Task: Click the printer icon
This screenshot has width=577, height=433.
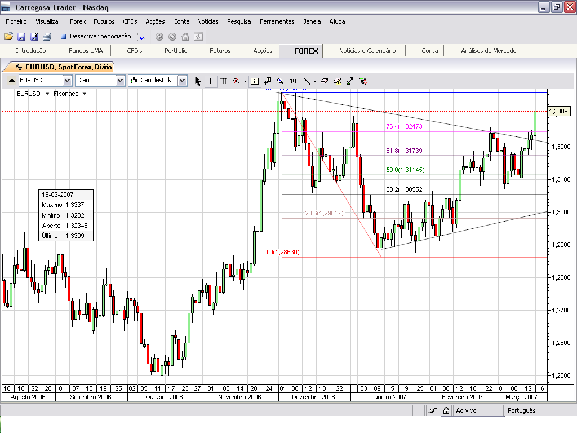Action: click(47, 37)
